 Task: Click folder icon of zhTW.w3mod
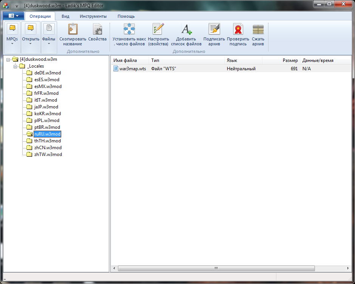(29, 154)
